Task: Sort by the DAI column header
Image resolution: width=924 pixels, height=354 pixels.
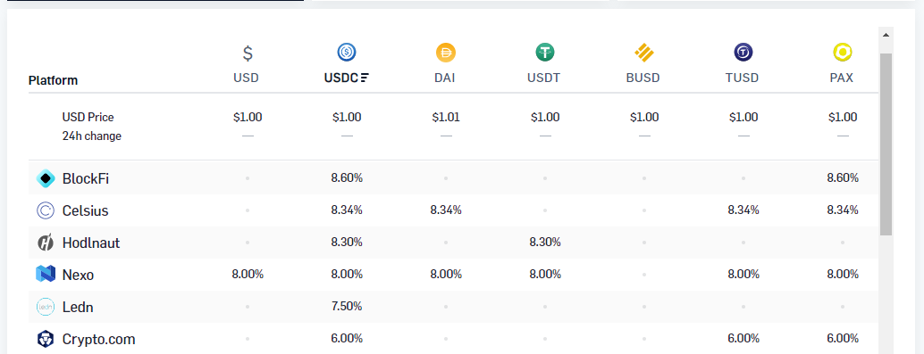Action: pos(445,78)
